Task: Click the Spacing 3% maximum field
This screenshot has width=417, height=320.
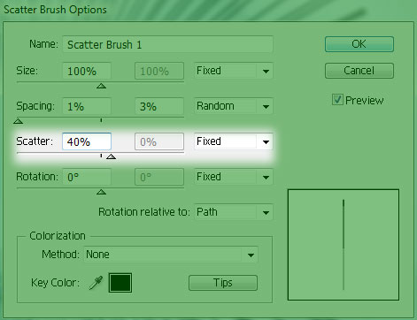Action: coord(159,106)
